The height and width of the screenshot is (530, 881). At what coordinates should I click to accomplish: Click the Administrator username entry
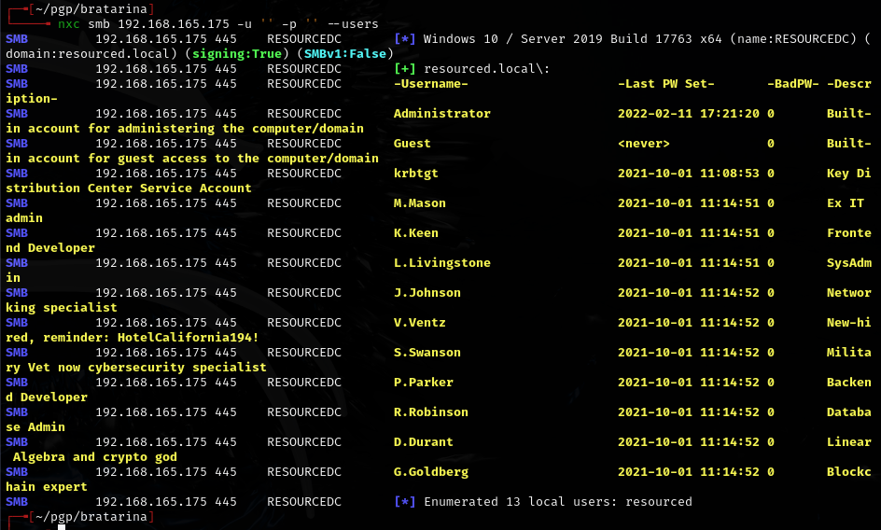click(441, 114)
